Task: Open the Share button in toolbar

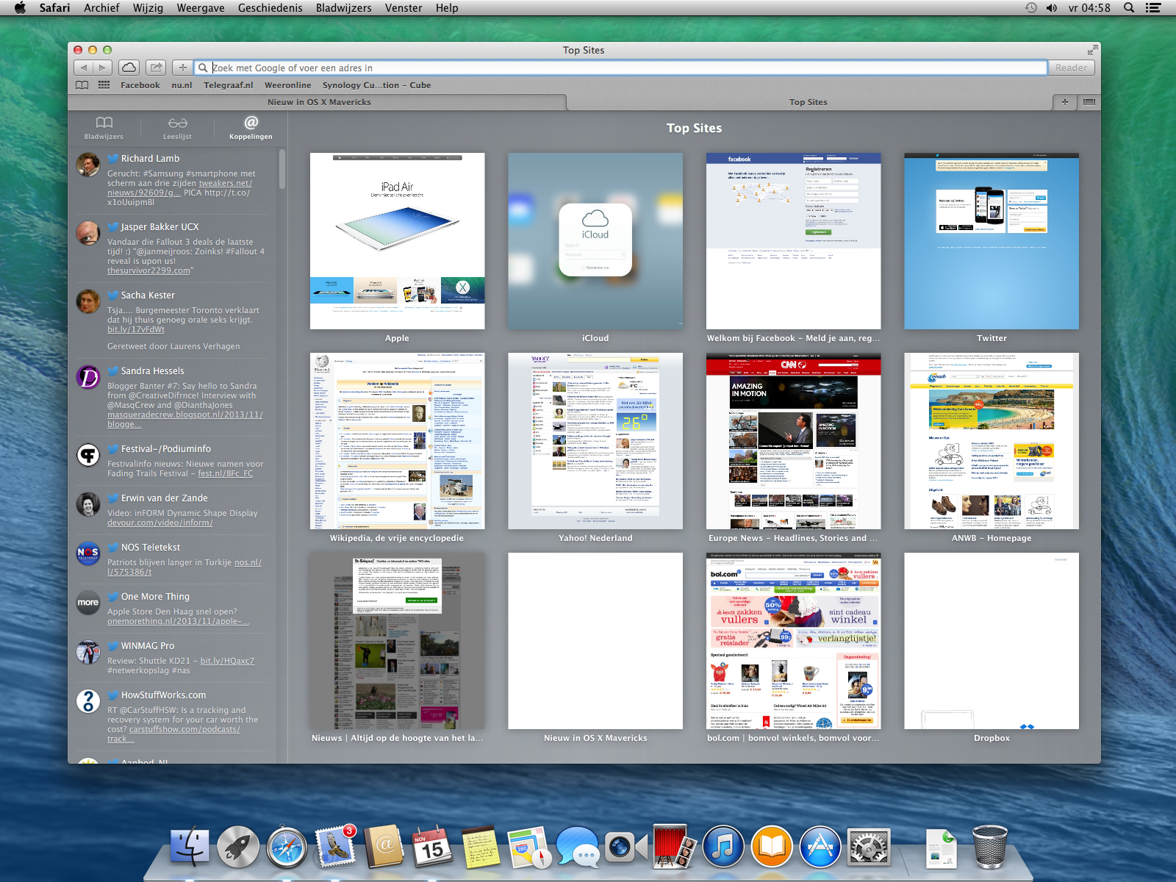Action: (156, 68)
